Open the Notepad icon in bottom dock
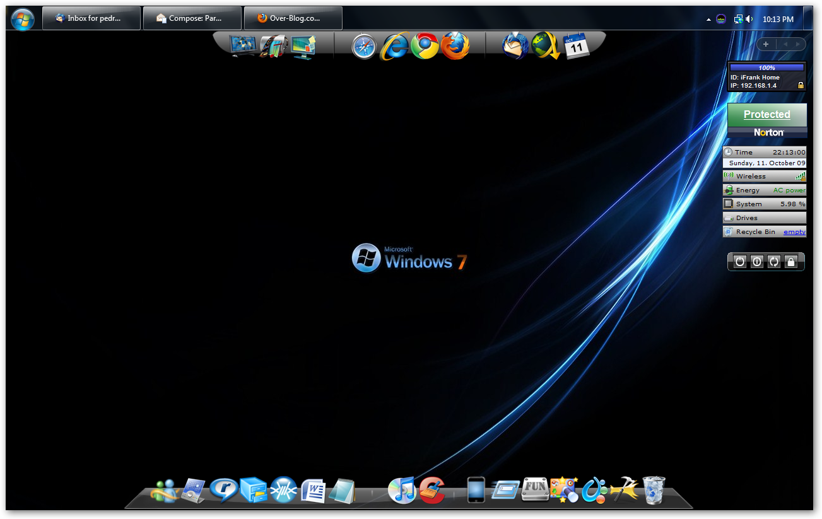The height and width of the screenshot is (519, 822). pos(343,491)
